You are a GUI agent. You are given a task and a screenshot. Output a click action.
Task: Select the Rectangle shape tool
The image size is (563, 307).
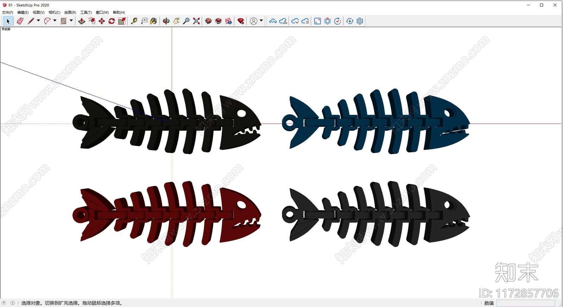pos(64,21)
